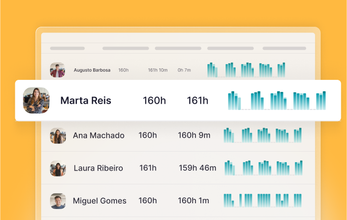Select Miguel Gomes name label
The width and height of the screenshot is (347, 220).
tap(99, 201)
